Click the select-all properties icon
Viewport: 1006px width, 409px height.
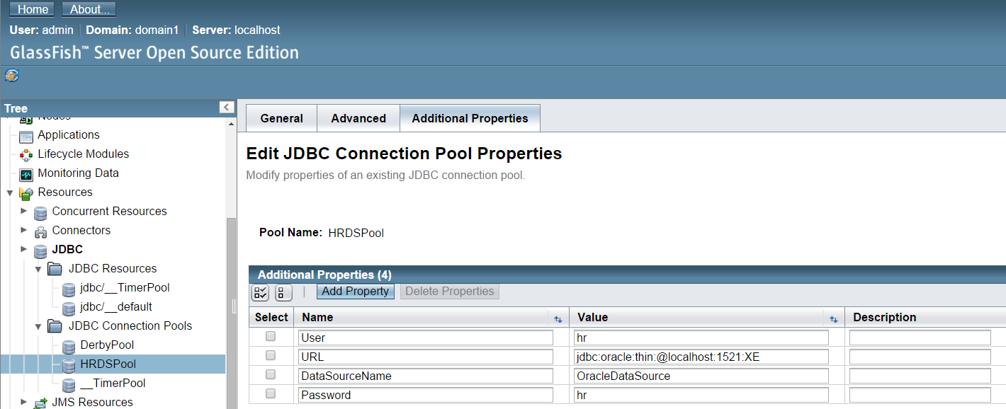tap(261, 292)
